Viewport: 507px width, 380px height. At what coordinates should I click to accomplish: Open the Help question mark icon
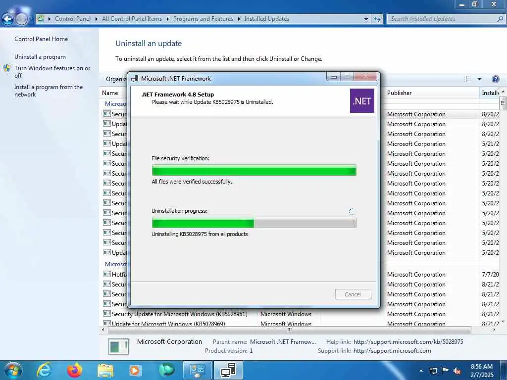(495, 79)
